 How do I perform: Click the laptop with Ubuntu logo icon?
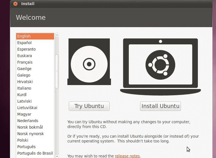click(x=160, y=65)
